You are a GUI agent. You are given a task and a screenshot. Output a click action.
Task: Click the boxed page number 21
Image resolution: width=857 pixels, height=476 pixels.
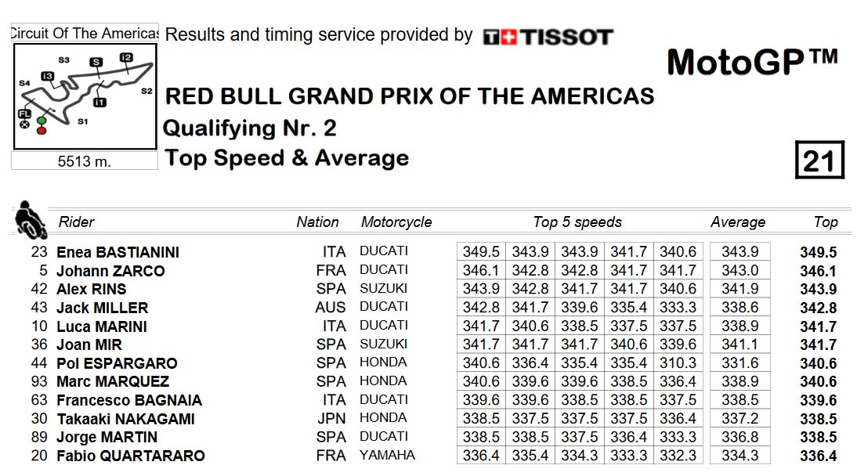tap(819, 160)
